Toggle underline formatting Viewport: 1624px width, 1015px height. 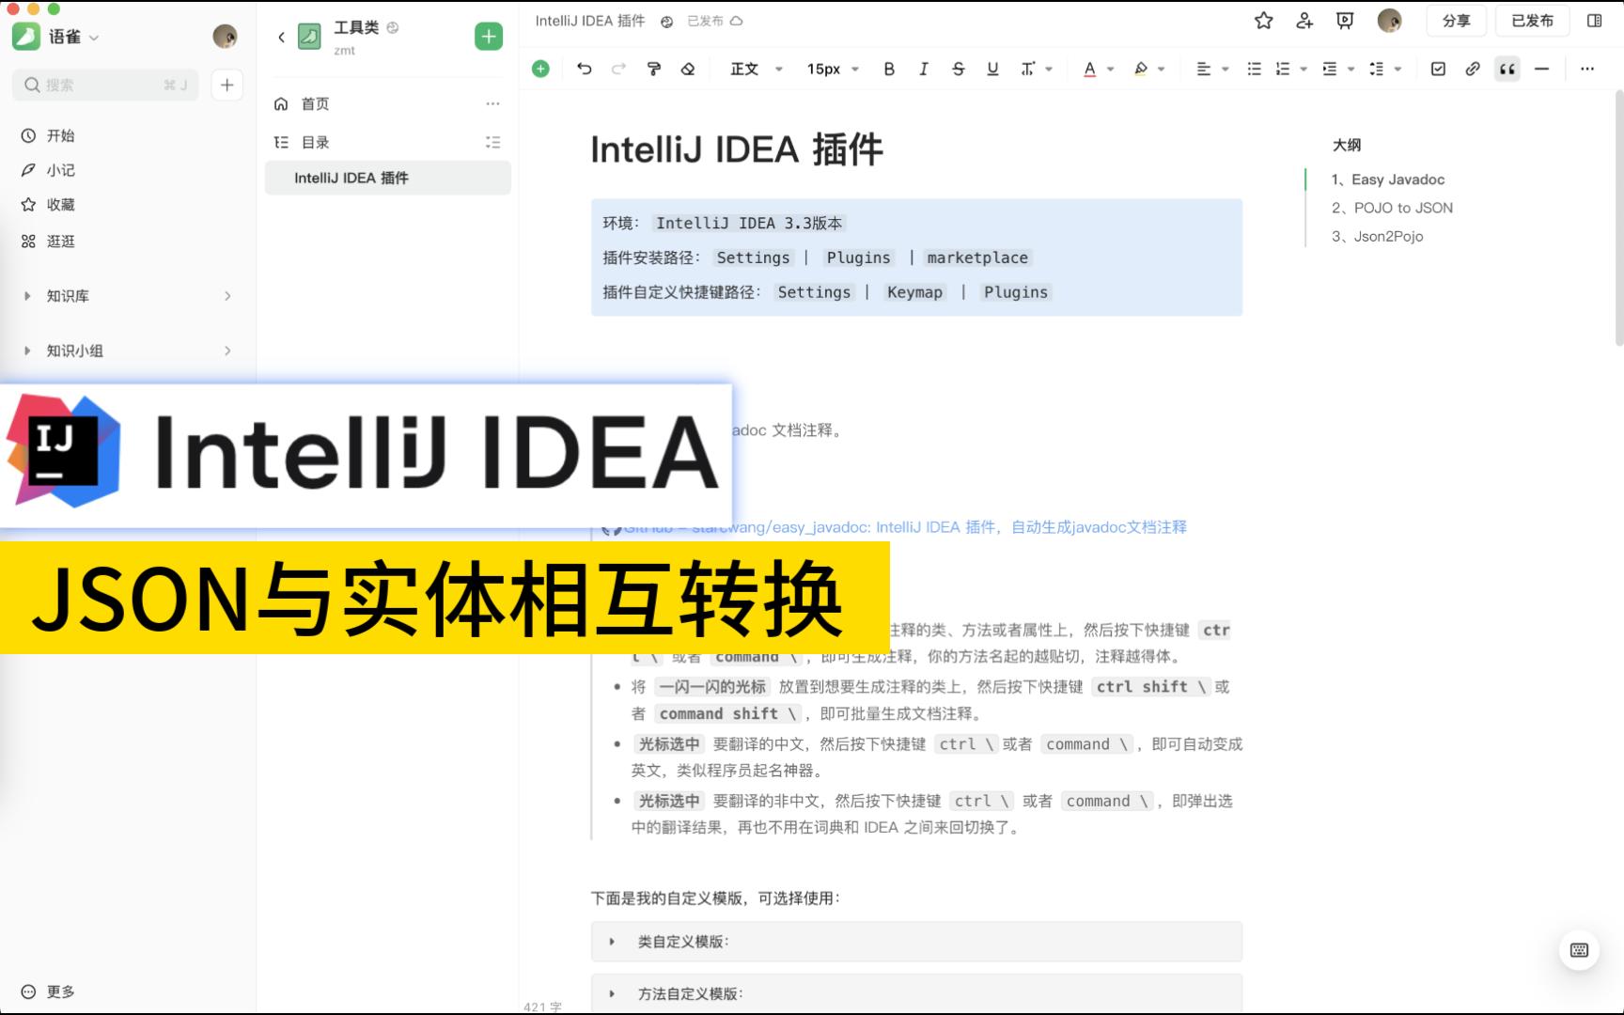992,69
